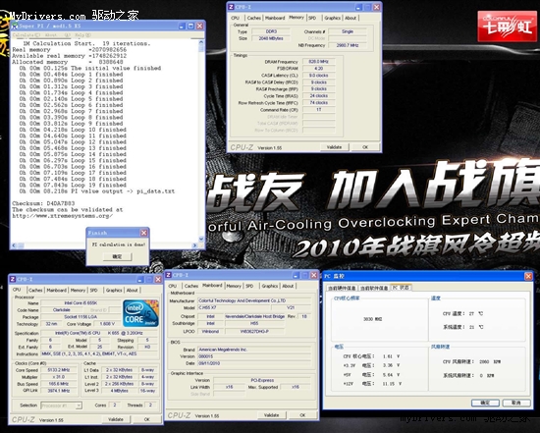Open About tab in Mainboard CPU-Z window
Image resolution: width=540 pixels, height=433 pixels.
(288, 286)
